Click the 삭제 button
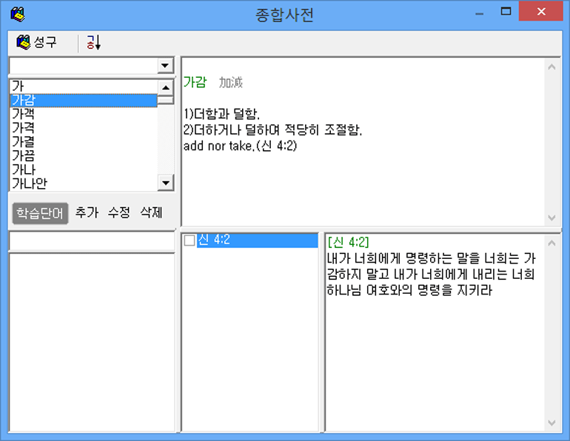Screen dimensions: 570x441 [151, 212]
